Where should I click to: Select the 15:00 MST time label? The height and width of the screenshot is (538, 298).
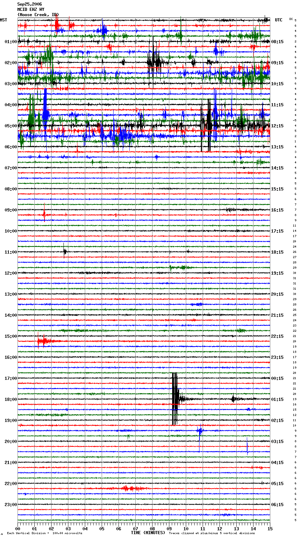11,336
